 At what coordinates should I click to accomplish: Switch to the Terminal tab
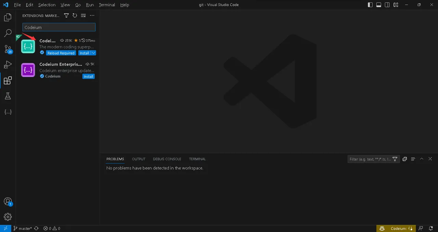(197, 159)
